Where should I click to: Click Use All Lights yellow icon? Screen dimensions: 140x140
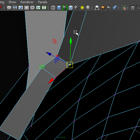tap(82, 8)
